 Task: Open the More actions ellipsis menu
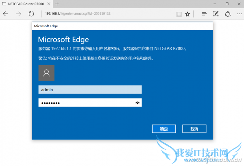[240, 14]
